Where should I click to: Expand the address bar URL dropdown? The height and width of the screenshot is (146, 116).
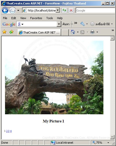pos(58,10)
